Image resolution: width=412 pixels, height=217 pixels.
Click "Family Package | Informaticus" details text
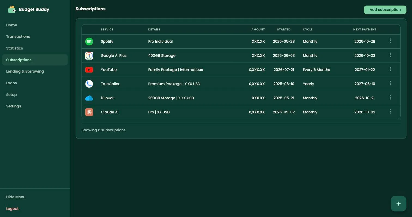(x=175, y=70)
